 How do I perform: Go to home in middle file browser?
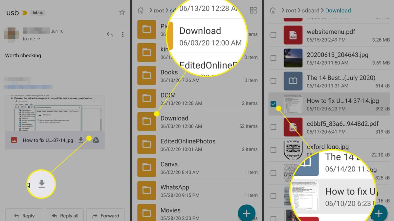[141, 10]
